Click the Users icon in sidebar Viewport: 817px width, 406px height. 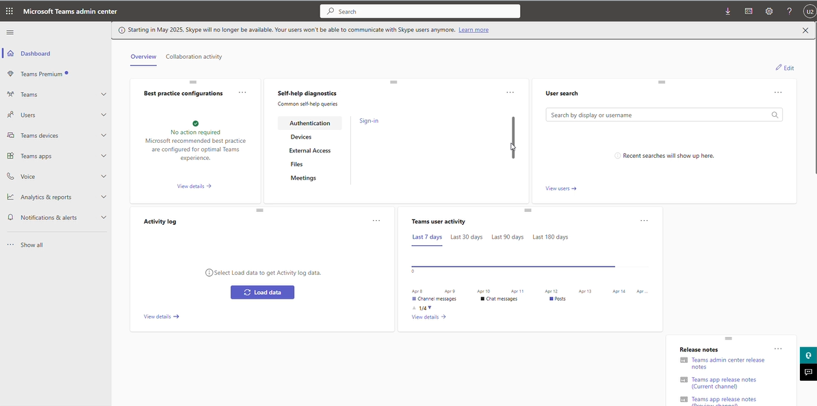10,115
